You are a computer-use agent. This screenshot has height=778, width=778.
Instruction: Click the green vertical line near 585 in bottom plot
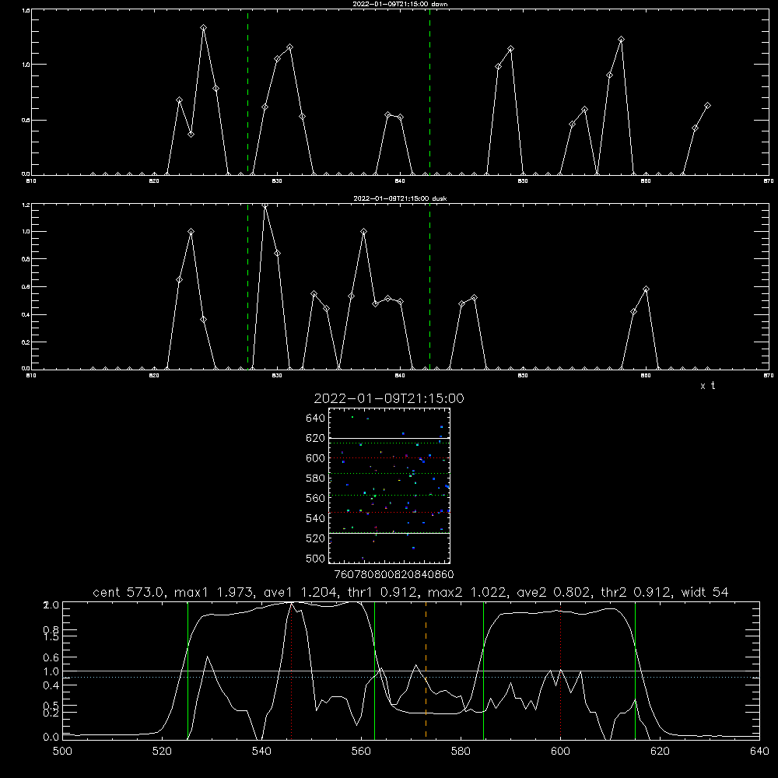[x=483, y=670]
